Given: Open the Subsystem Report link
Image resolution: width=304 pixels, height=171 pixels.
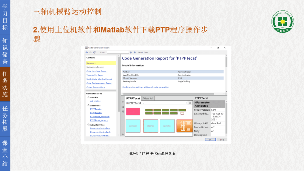Looking at the screenshot, I should click(x=95, y=67).
